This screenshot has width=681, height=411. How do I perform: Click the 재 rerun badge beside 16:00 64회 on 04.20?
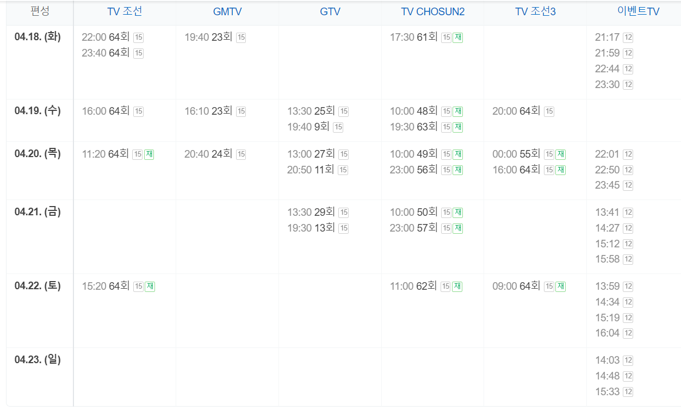click(x=560, y=170)
